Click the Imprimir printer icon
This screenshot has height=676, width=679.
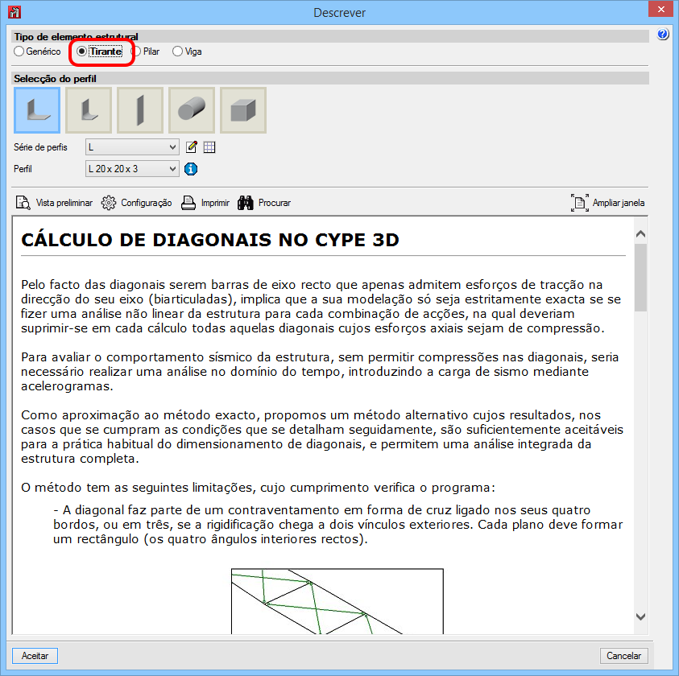point(188,203)
